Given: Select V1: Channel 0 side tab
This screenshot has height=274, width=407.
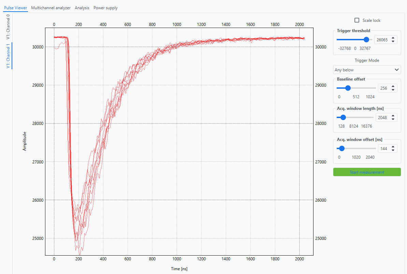Looking at the screenshot, I should 8,27.
